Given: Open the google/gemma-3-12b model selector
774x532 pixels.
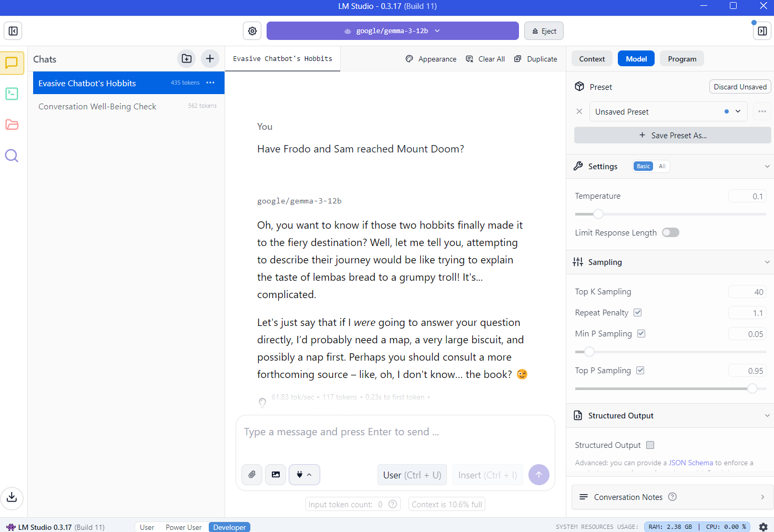Looking at the screenshot, I should coord(392,31).
